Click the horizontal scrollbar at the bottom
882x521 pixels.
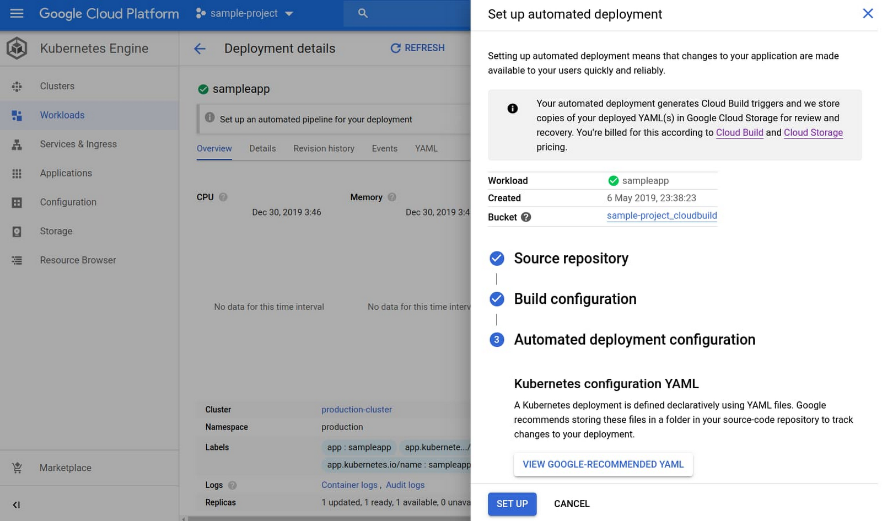click(329, 519)
